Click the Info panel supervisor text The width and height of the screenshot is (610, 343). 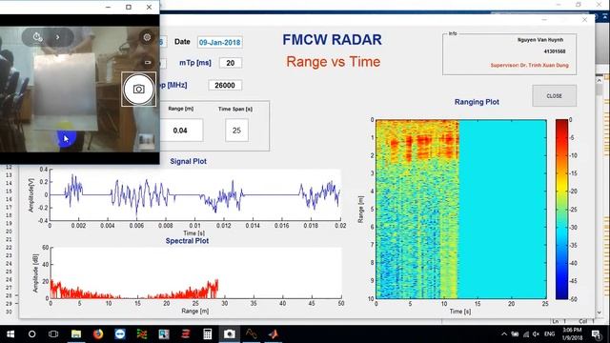pos(530,65)
